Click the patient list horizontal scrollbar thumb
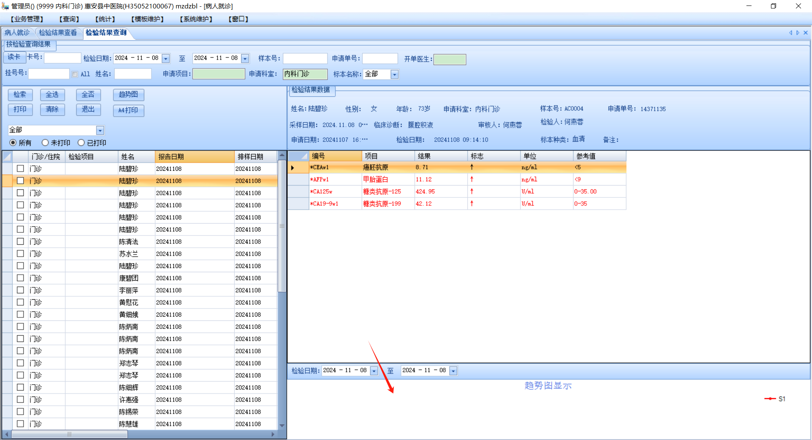 (x=69, y=434)
